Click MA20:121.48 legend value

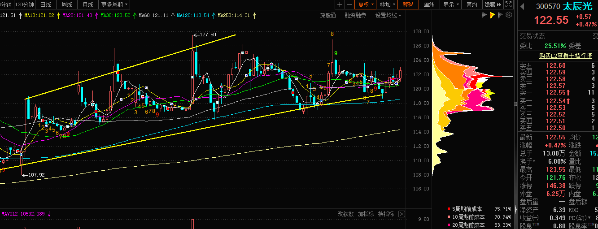77,15
